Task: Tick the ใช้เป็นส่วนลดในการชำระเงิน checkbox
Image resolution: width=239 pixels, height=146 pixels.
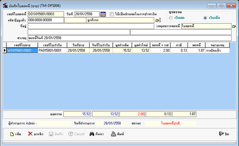Action: coord(112,14)
